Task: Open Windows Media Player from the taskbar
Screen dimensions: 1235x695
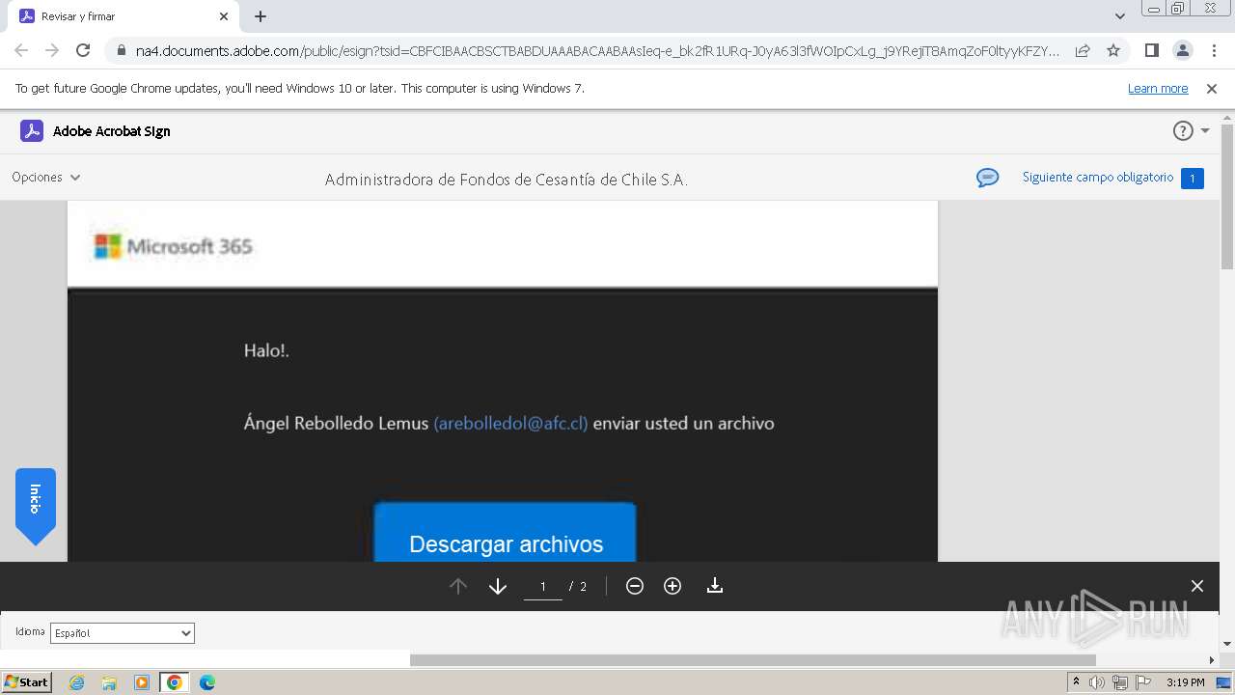Action: pyautogui.click(x=142, y=682)
